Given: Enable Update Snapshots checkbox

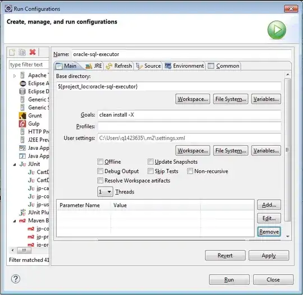Looking at the screenshot, I should pyautogui.click(x=150, y=162).
